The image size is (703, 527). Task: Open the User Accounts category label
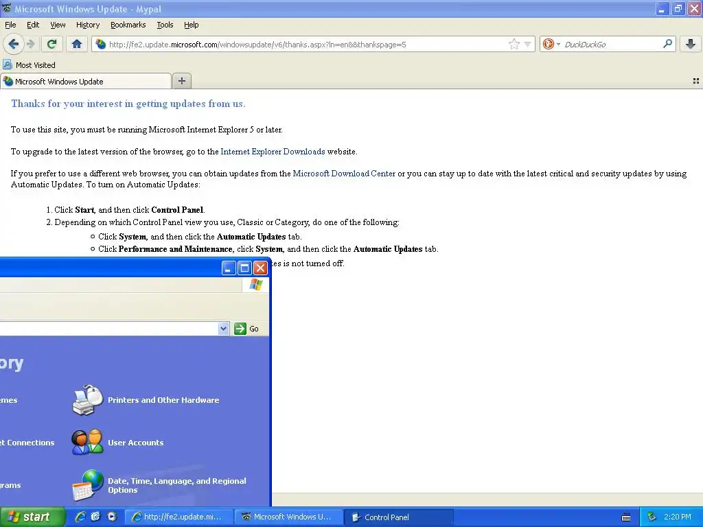point(135,443)
